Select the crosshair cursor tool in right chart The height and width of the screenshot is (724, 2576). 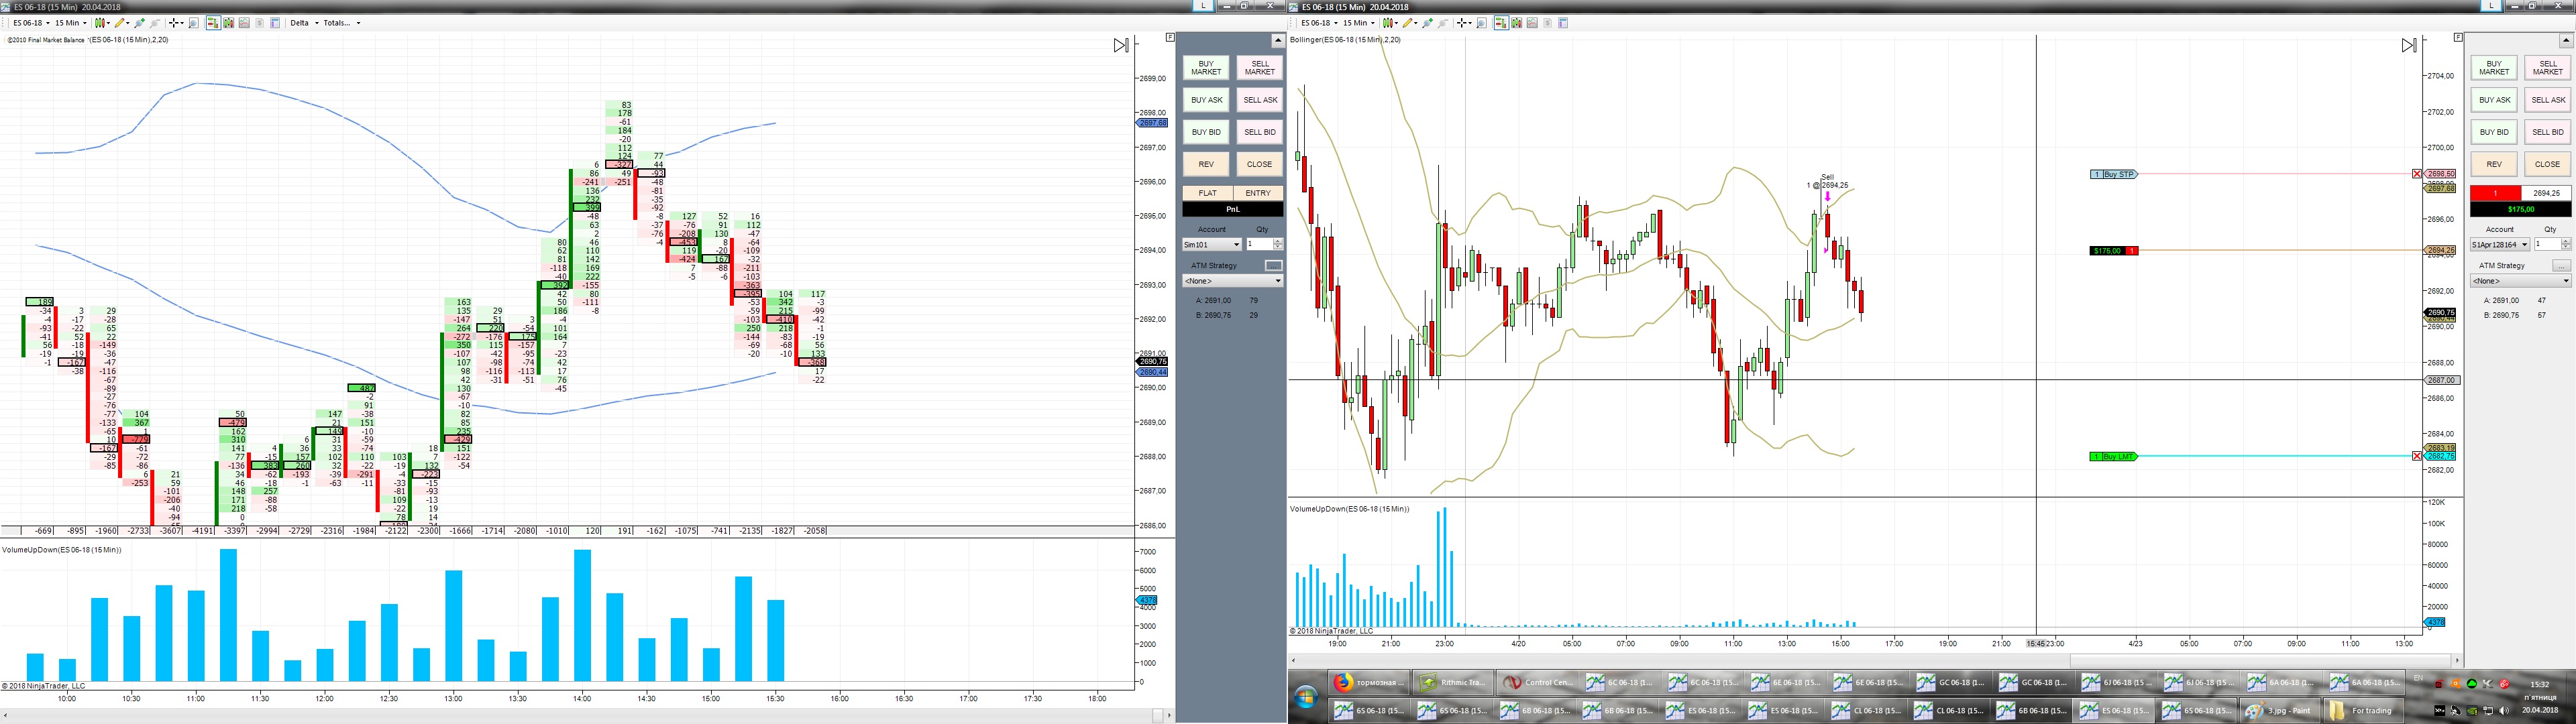[x=1462, y=23]
